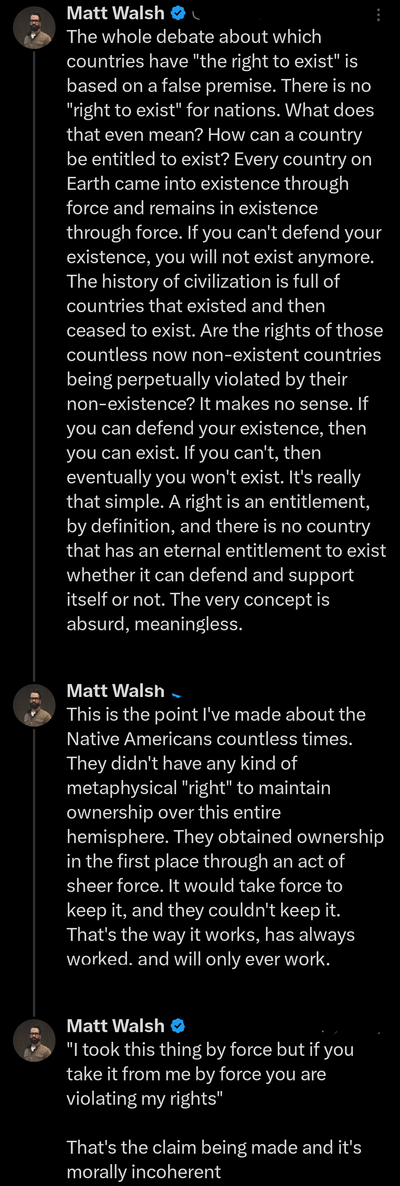Click the avatar on the third tweet
This screenshot has height=1186, width=400.
click(34, 1040)
